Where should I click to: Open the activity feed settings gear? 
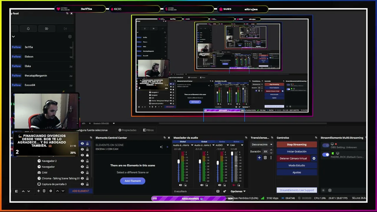tap(70, 37)
